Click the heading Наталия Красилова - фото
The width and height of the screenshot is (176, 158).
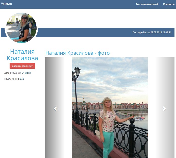[77, 53]
